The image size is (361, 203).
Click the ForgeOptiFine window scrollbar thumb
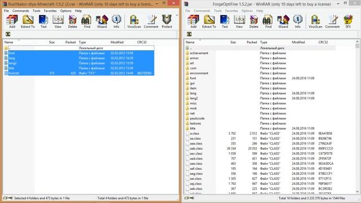click(357, 46)
